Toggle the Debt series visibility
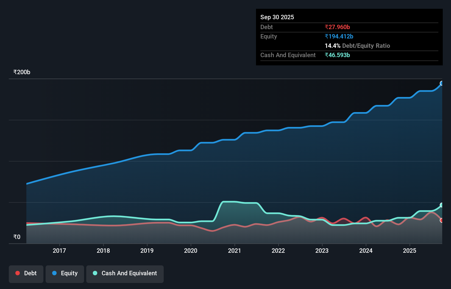451x289 pixels. (x=26, y=273)
